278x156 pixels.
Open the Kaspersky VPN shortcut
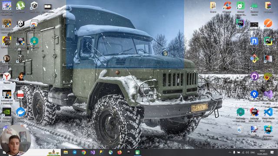pos(34,41)
